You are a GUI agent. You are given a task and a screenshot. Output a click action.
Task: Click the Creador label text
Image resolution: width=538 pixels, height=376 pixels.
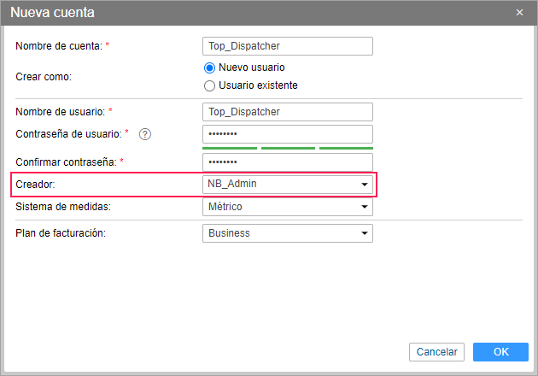(x=35, y=184)
